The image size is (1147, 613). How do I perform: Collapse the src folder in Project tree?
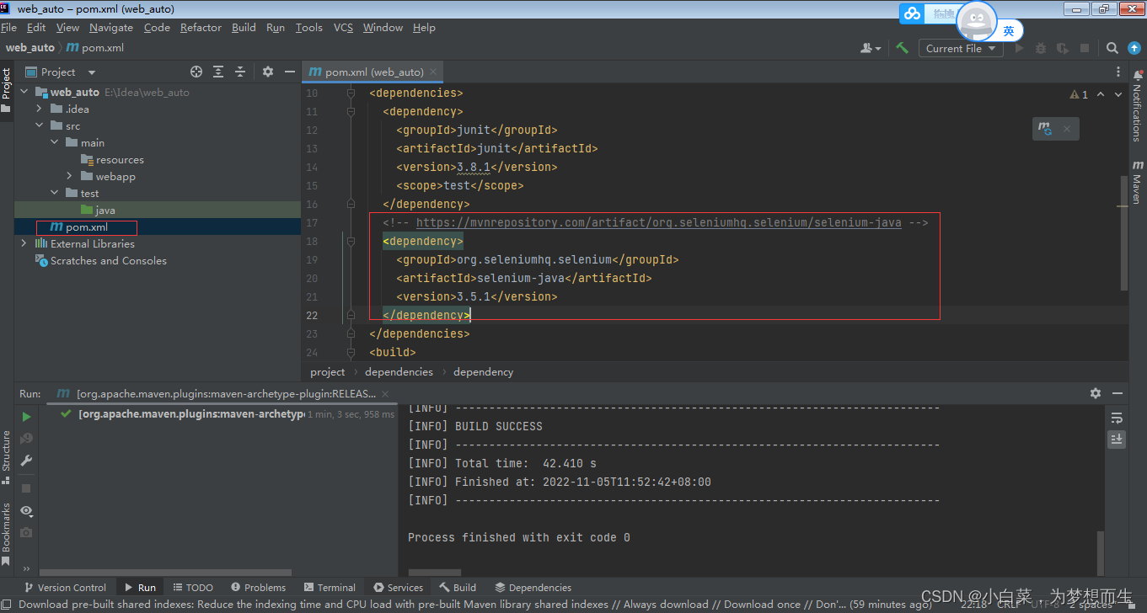click(39, 125)
